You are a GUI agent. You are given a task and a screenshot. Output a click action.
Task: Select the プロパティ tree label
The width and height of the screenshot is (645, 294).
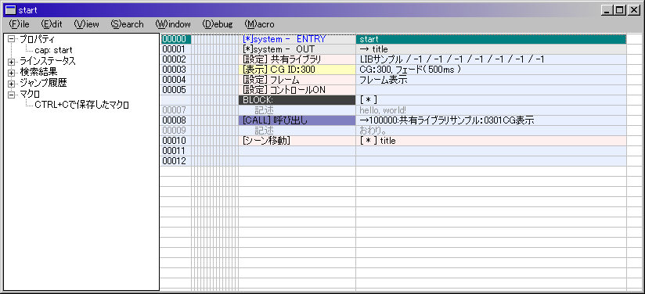[x=38, y=39]
